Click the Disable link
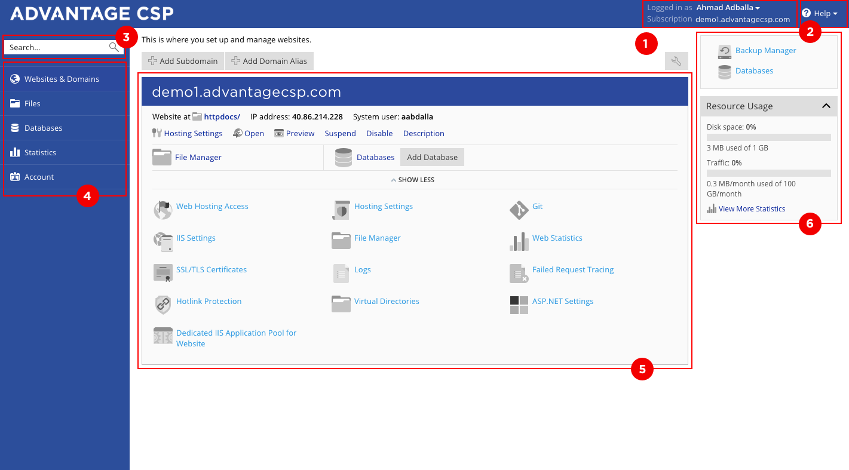Image resolution: width=849 pixels, height=470 pixels. click(379, 133)
